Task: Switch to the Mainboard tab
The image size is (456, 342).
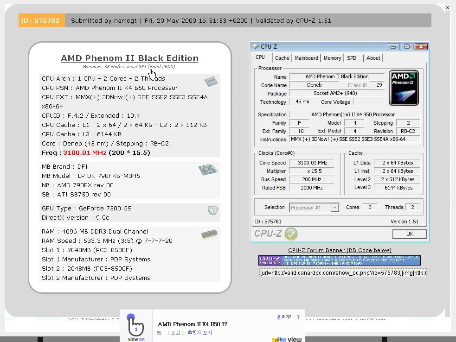Action: click(x=307, y=58)
